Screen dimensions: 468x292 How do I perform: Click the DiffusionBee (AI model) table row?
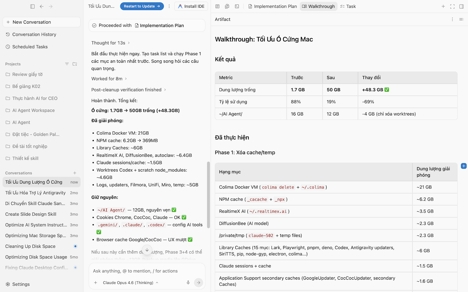coord(336,223)
